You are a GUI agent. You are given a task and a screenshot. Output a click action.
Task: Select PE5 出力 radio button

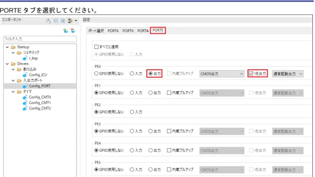(x=150, y=170)
